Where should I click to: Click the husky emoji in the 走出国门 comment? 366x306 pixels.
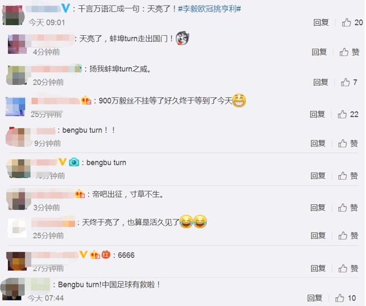tap(182, 38)
